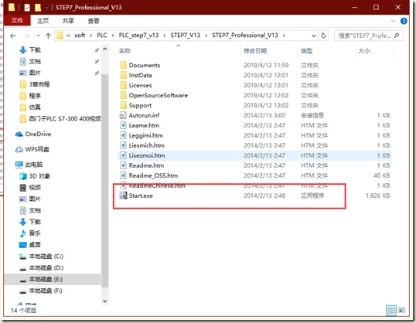
Task: Select the Documents folder icon
Action: [123, 65]
